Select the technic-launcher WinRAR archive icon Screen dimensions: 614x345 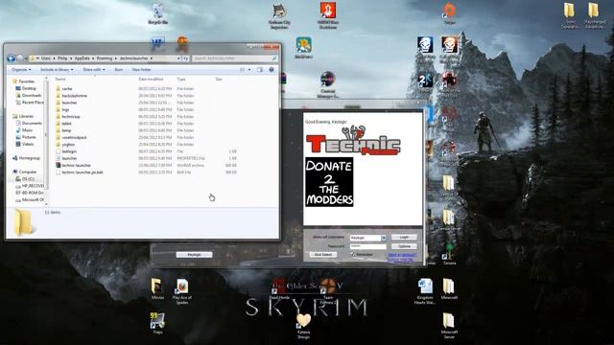point(58,165)
